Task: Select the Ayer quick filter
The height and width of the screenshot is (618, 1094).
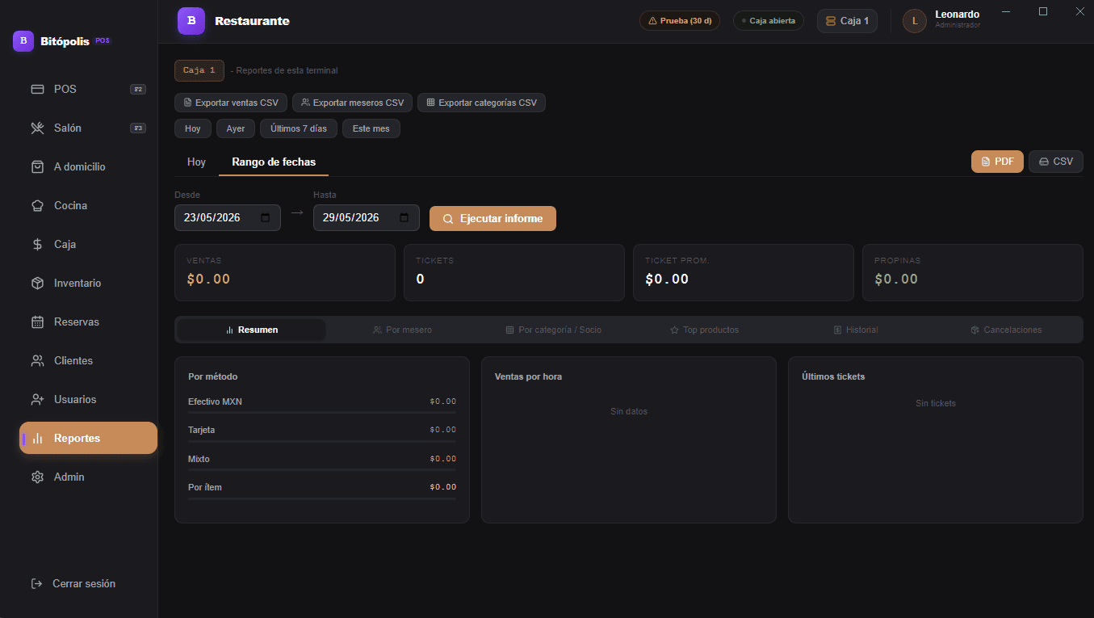Action: pos(236,128)
